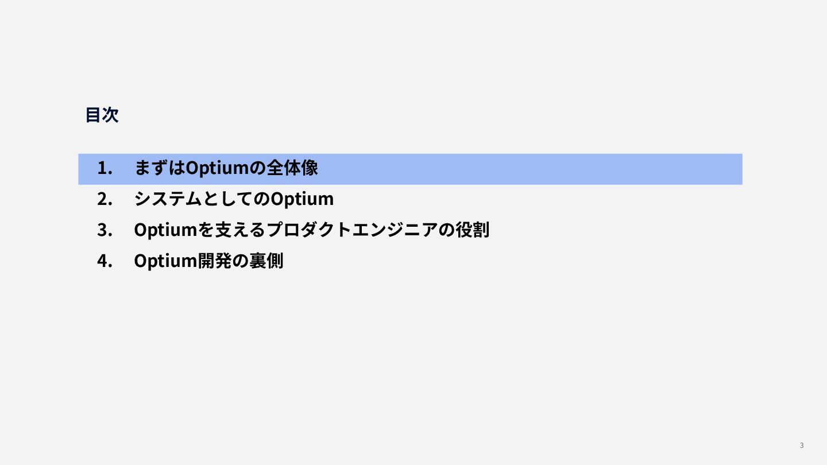Open item Optiumを支えるプロダクトエンジニアの役割
The width and height of the screenshot is (827, 465).
click(311, 230)
